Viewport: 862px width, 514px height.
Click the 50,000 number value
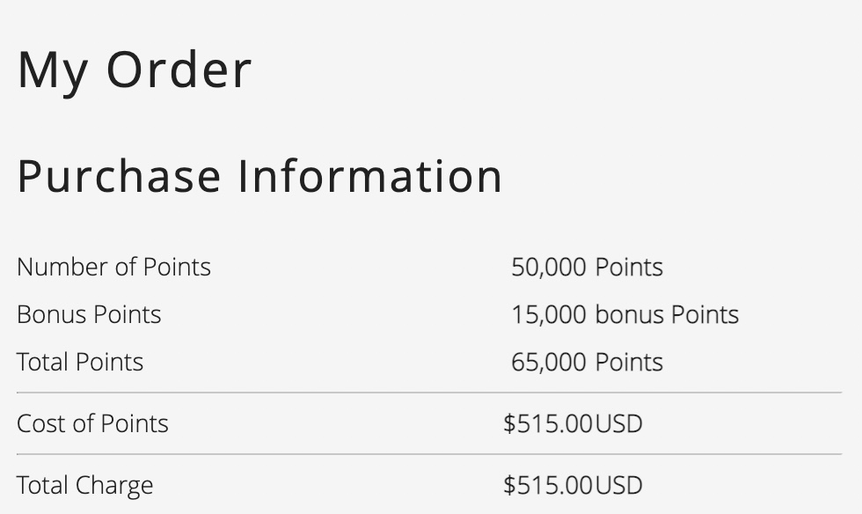pos(548,267)
